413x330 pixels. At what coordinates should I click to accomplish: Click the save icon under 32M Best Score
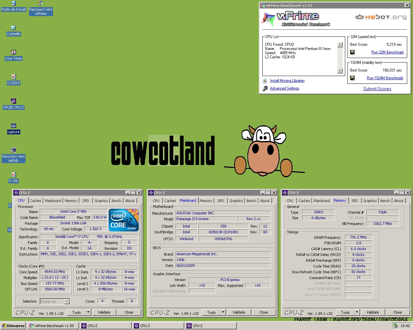point(352,52)
